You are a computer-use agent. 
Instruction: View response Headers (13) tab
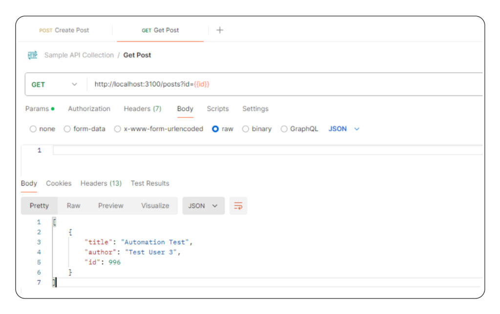click(101, 184)
